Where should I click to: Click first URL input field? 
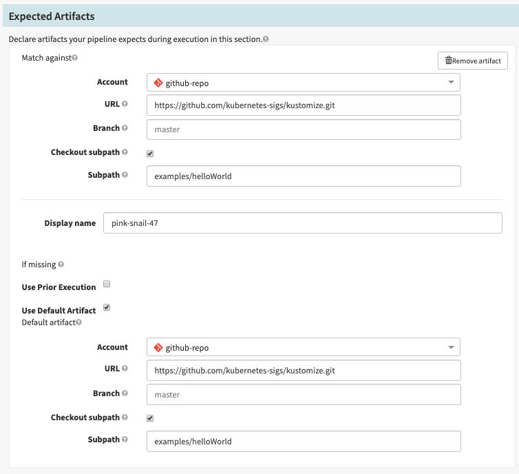point(303,105)
